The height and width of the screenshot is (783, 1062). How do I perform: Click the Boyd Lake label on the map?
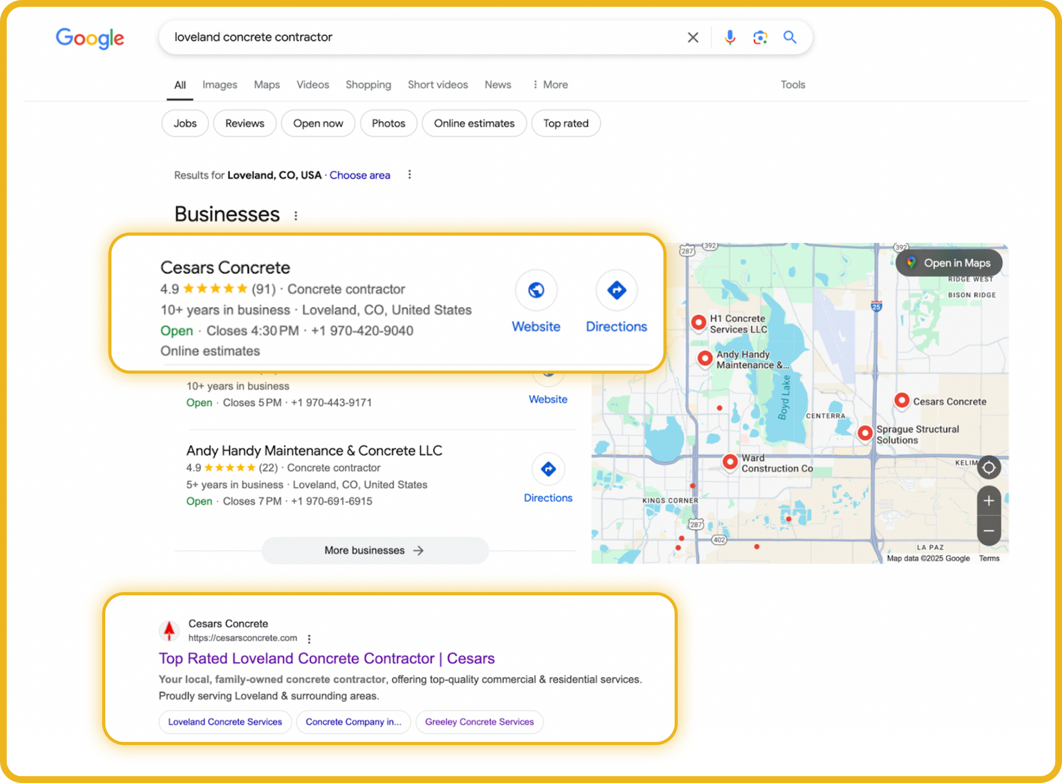(x=784, y=398)
